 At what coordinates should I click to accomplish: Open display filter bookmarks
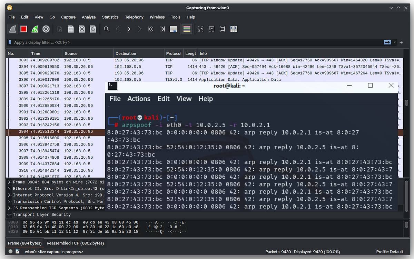10,42
